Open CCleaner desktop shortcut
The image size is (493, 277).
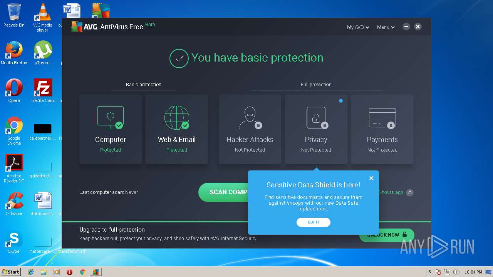[x=14, y=204]
